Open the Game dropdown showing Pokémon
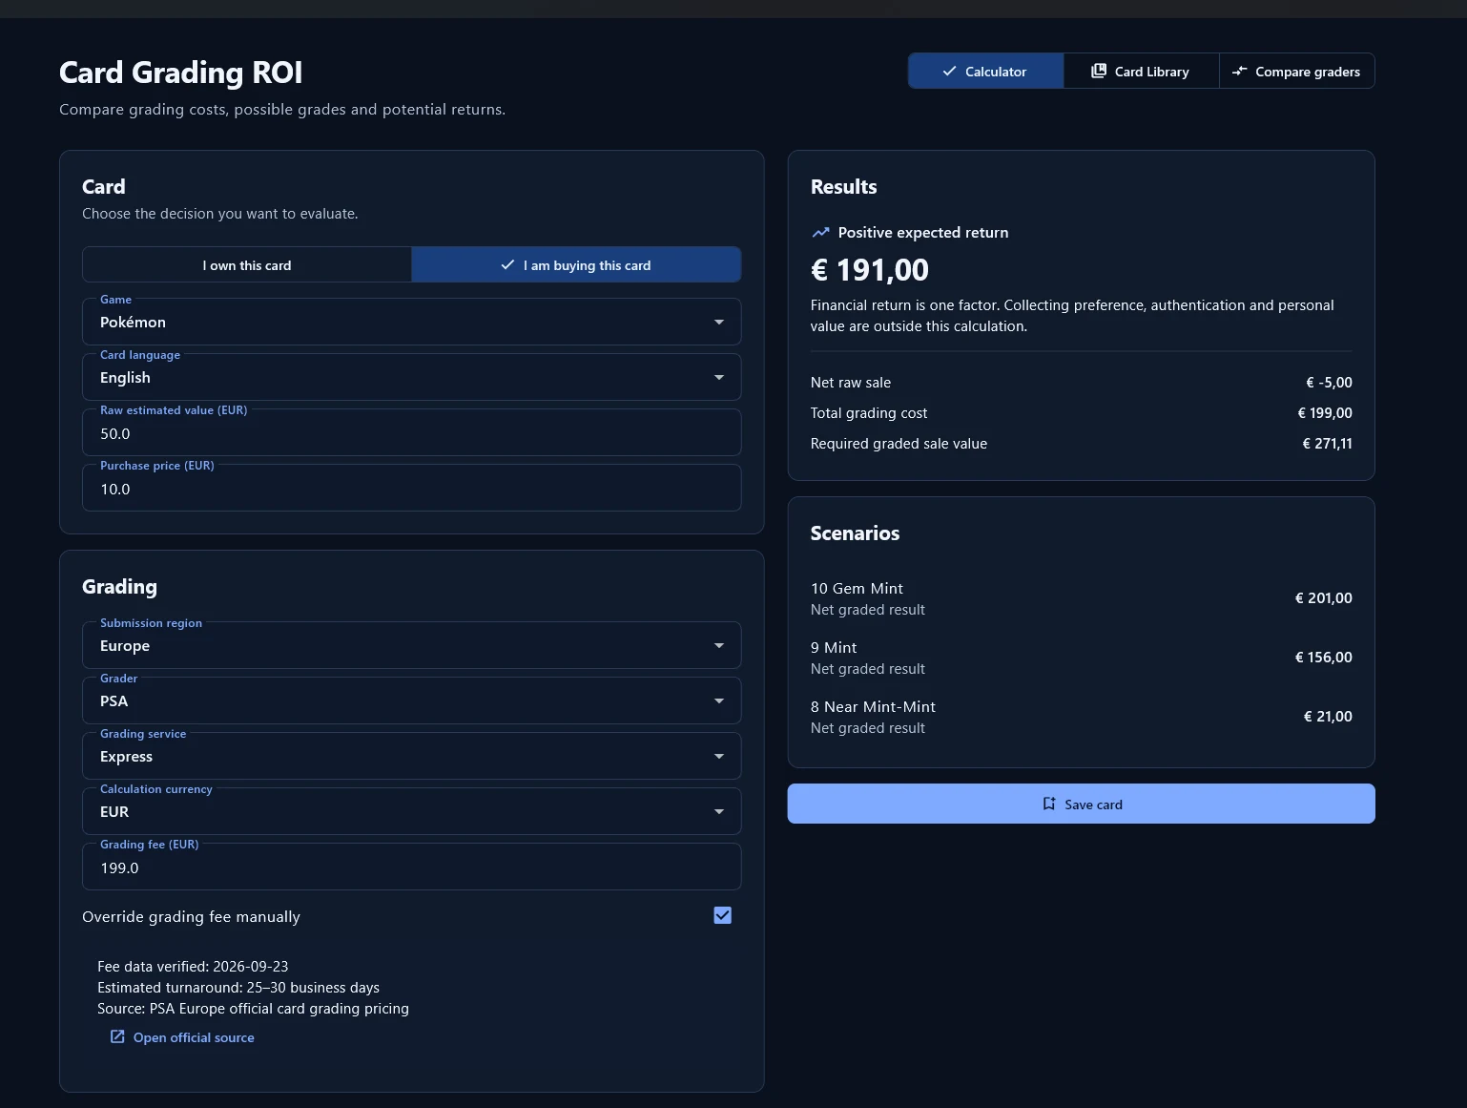The height and width of the screenshot is (1108, 1467). (x=411, y=322)
